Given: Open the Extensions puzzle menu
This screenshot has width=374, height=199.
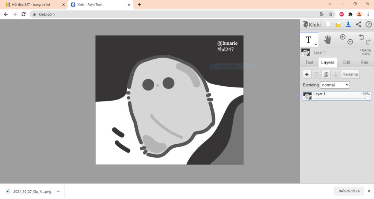Looking at the screenshot, I should 350,14.
